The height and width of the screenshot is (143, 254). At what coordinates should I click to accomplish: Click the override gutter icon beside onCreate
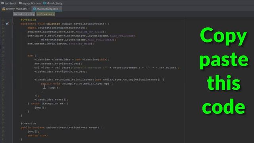pyautogui.click(x=7, y=24)
